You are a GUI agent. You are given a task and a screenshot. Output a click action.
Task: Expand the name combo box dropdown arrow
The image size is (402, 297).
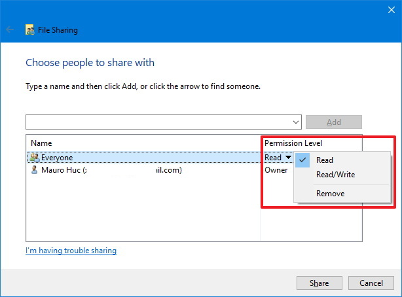coord(295,122)
